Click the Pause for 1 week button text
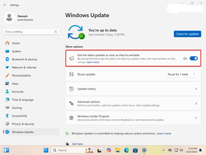 (x=178, y=74)
